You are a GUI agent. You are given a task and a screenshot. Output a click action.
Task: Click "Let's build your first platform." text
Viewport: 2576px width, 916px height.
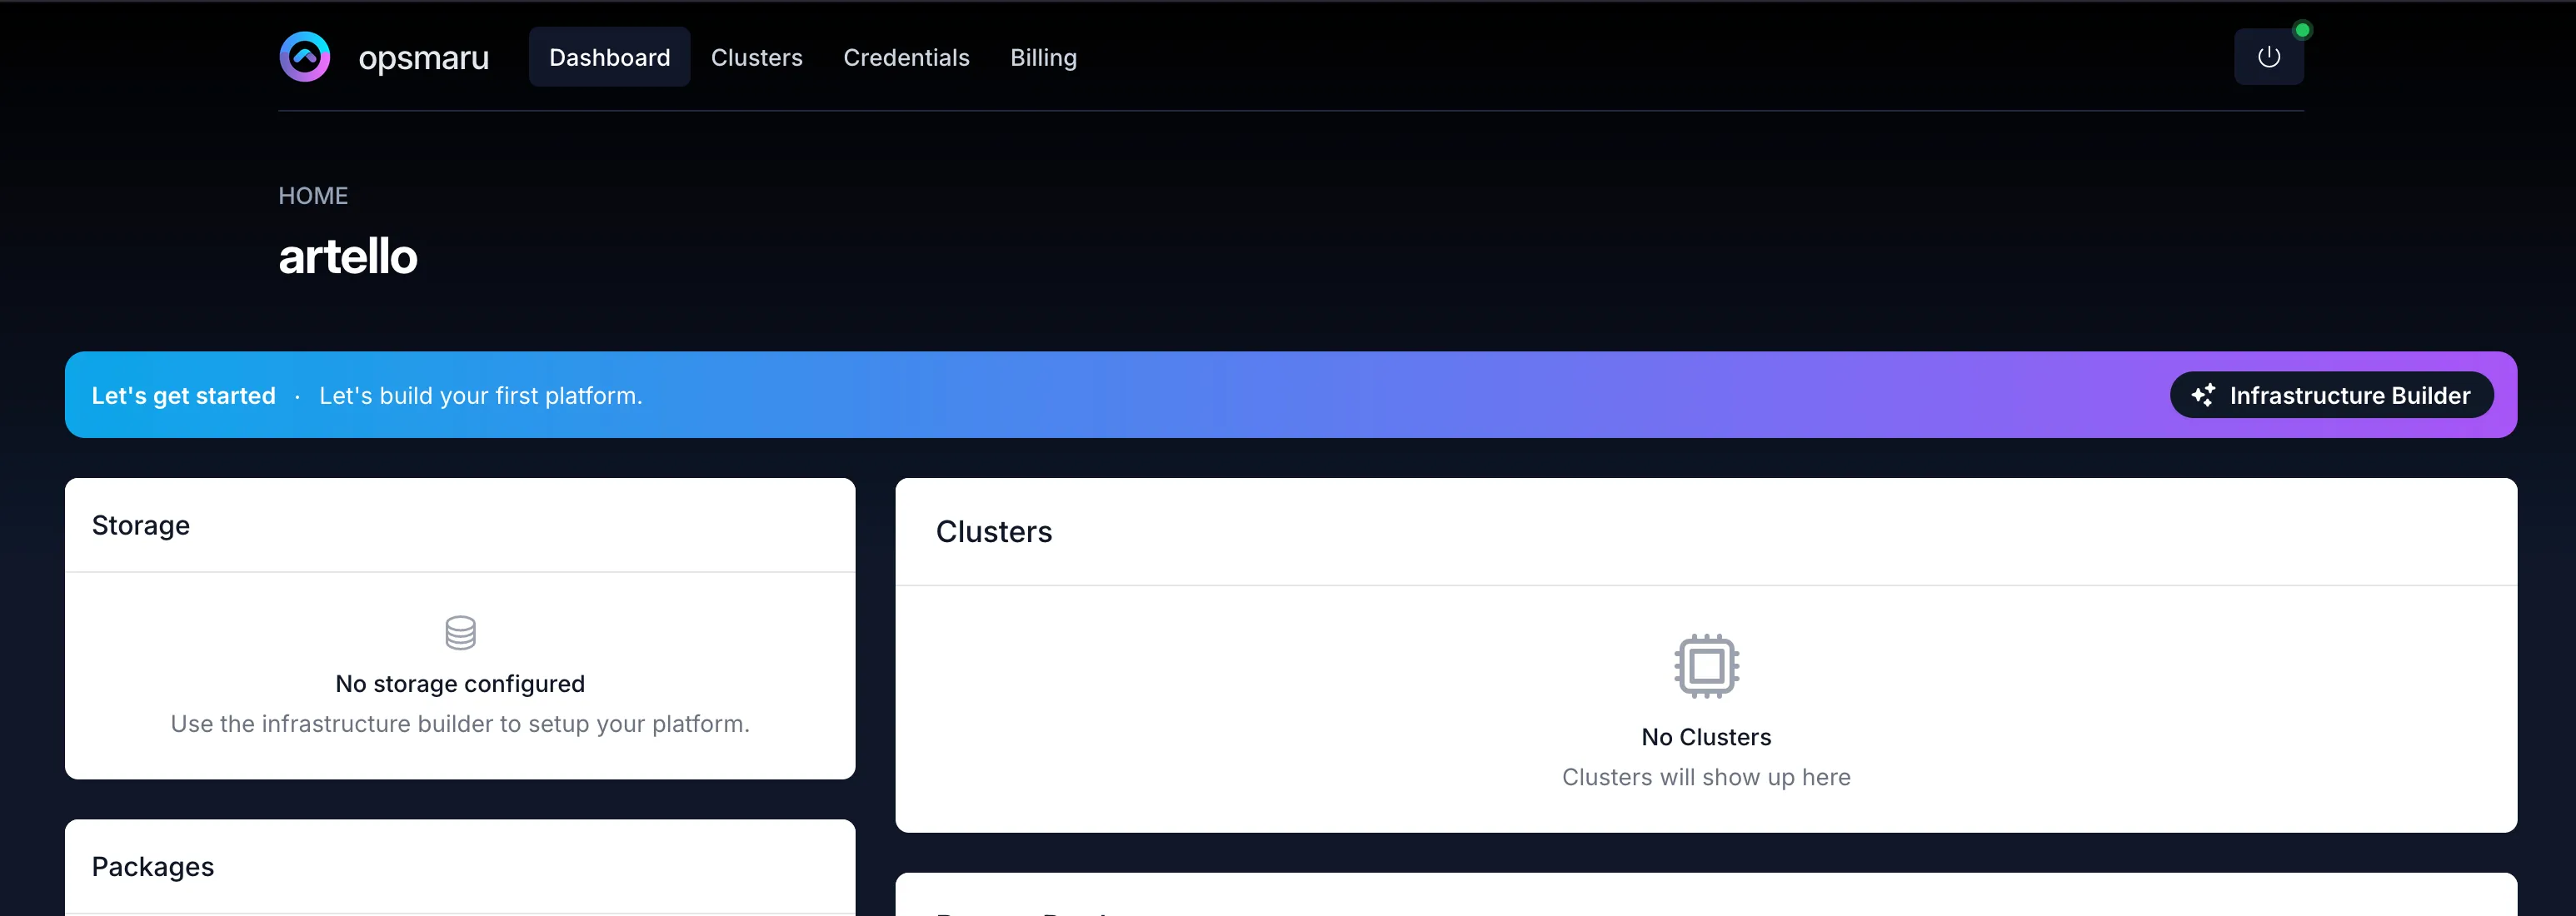[x=480, y=396]
